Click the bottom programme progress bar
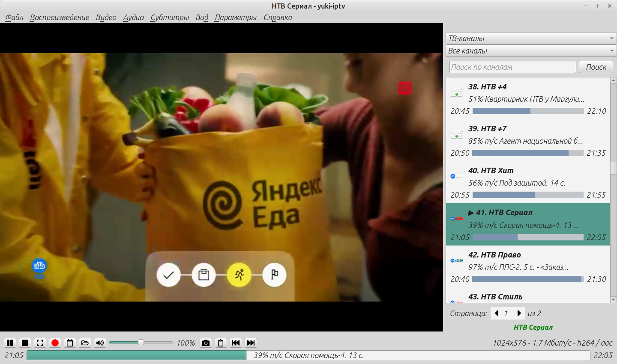Image resolution: width=617 pixels, height=364 pixels. pos(308,355)
